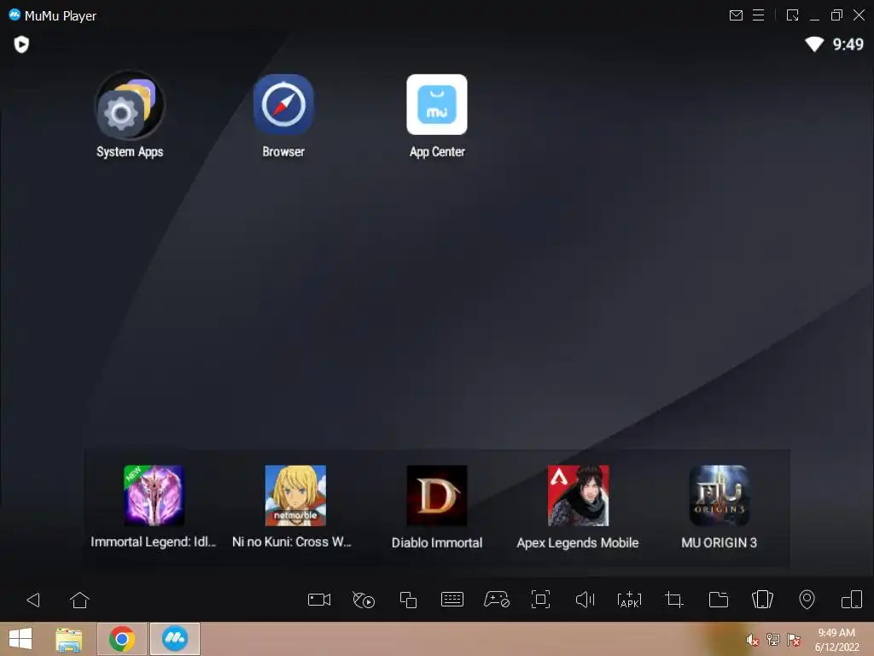The width and height of the screenshot is (874, 656).
Task: Open the gamepad settings icon
Action: tap(496, 600)
